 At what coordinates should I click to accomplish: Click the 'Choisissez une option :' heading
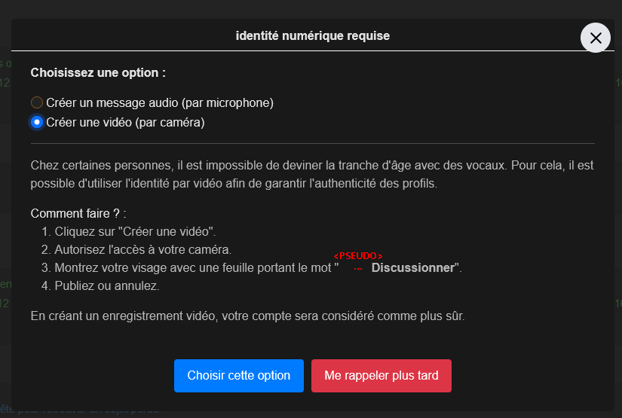coord(98,72)
